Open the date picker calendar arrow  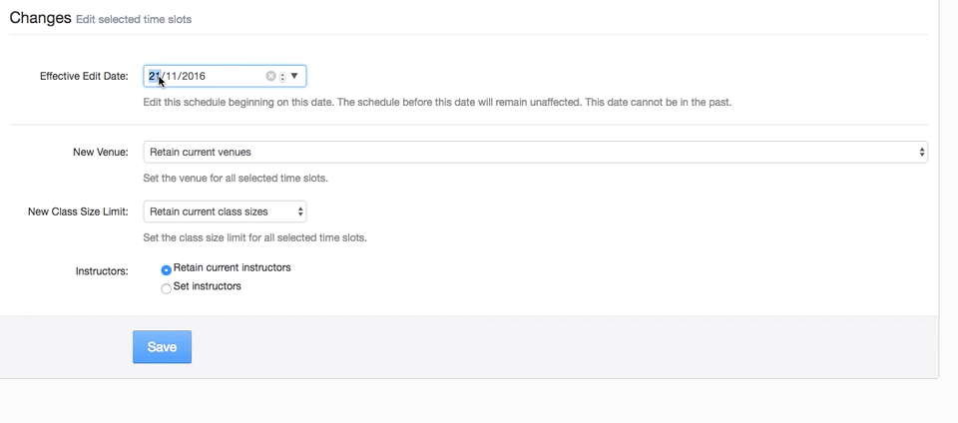pyautogui.click(x=294, y=76)
